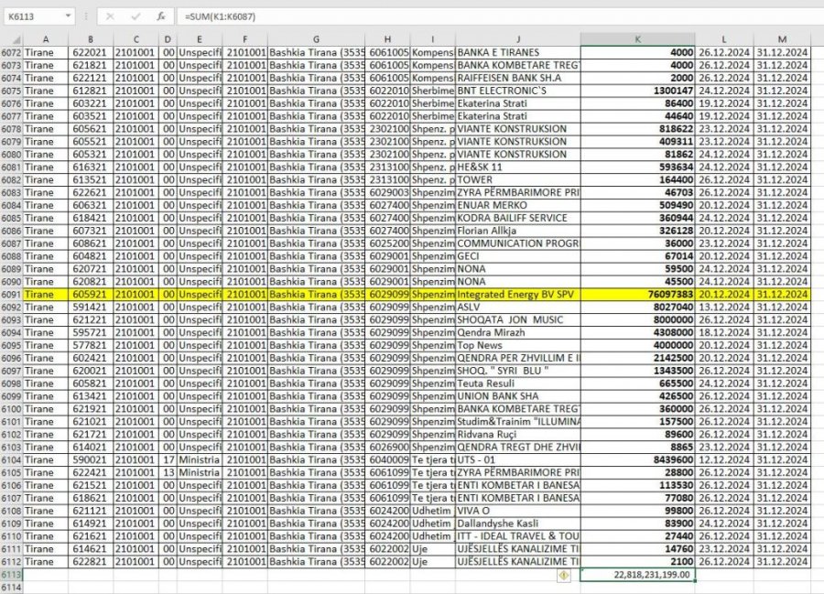Select row 6091 header
The height and width of the screenshot is (594, 824).
(10, 296)
